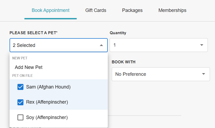The height and width of the screenshot is (128, 215).
Task: Click the Book With dropdown arrow icon
Action: 204,74
